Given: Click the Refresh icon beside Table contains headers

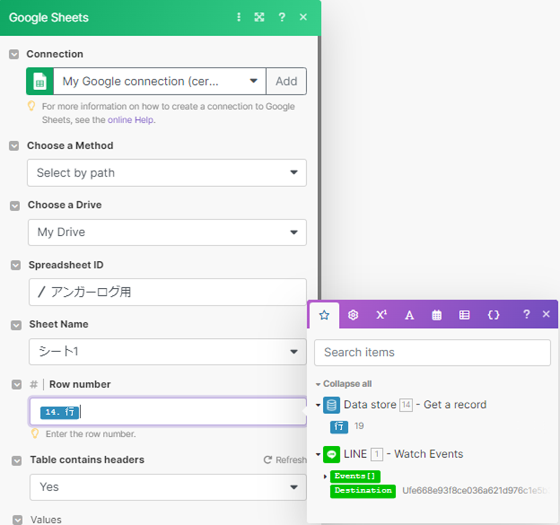Looking at the screenshot, I should click(268, 460).
